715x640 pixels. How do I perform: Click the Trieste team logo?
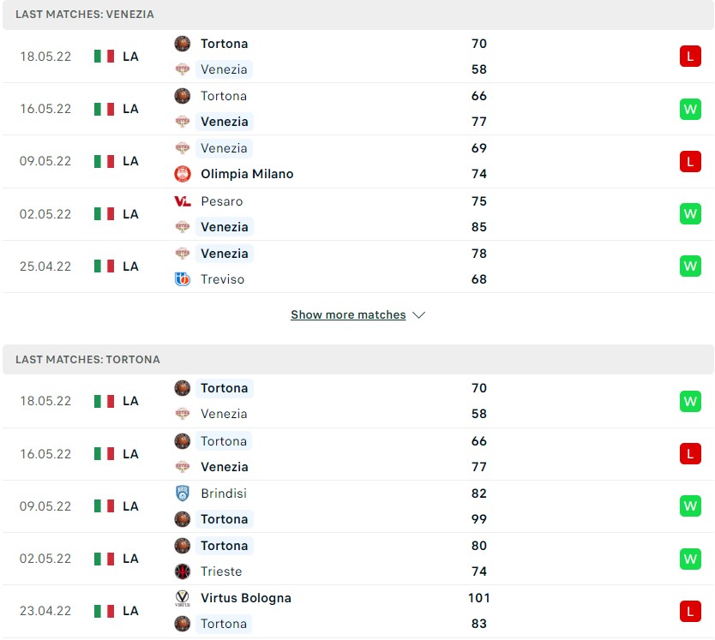[183, 571]
